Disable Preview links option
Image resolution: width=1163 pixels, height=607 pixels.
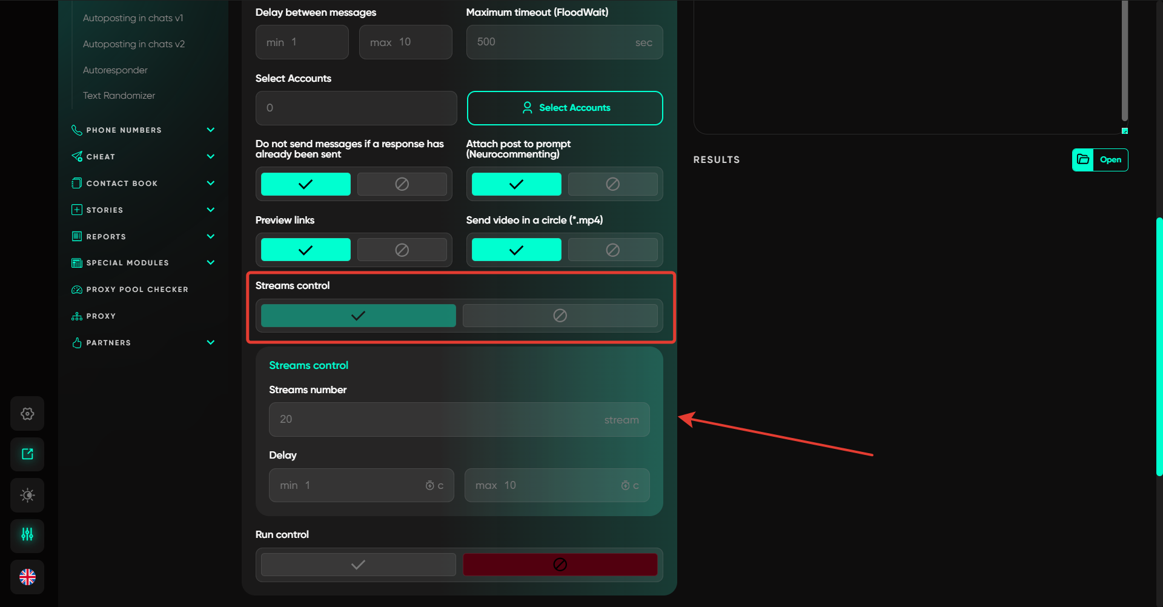(x=402, y=250)
